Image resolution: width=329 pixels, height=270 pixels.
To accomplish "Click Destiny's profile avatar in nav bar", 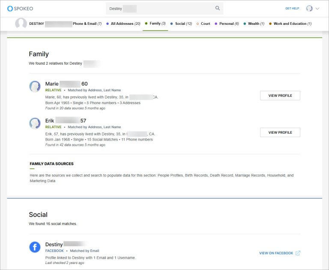I will click(x=21, y=24).
